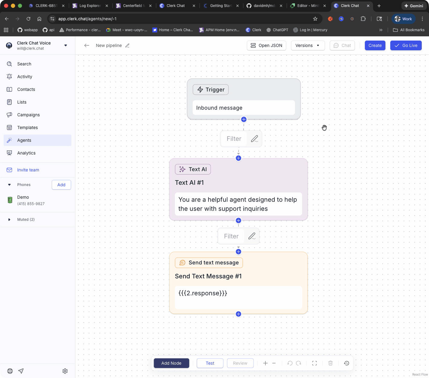Click the browser home icon

click(39, 19)
